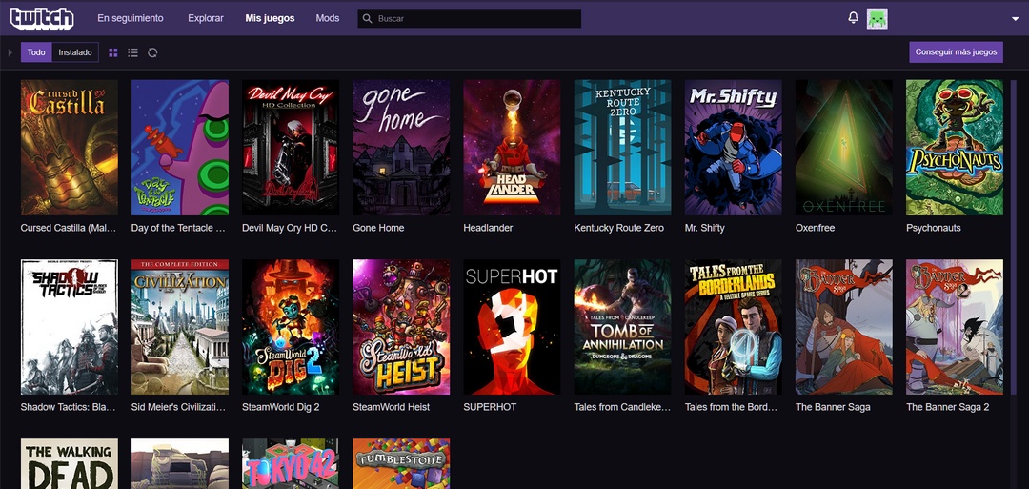Open Tokyo 42 cover art
The height and width of the screenshot is (489, 1029).
(x=291, y=463)
